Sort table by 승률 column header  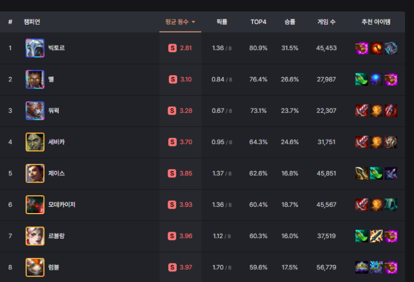[290, 22]
